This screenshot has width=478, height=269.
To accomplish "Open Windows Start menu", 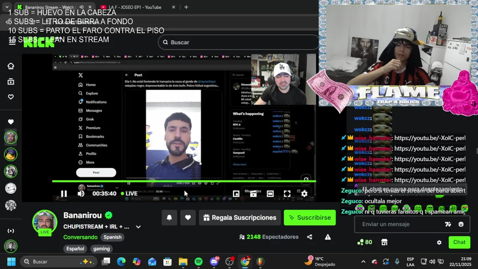I will [11, 262].
